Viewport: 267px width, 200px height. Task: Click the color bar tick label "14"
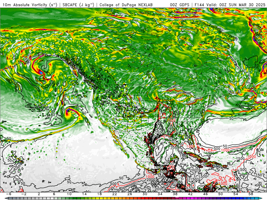pos(84,194)
